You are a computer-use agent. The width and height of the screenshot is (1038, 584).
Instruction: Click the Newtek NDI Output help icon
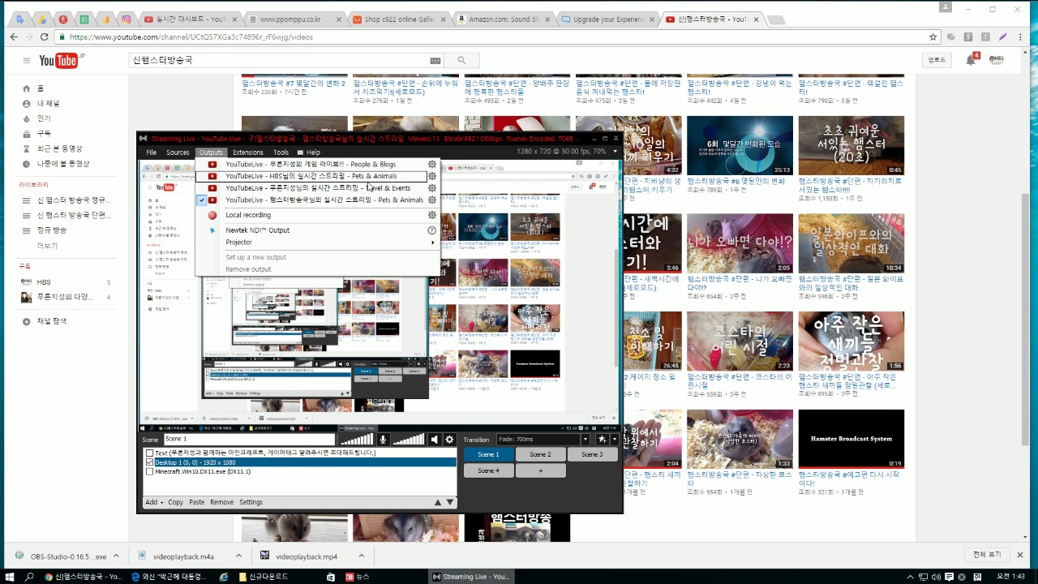(x=432, y=230)
